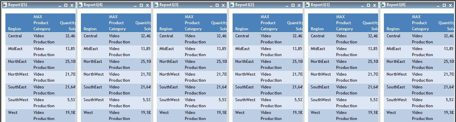
Task: Maximize the Report1[0] window
Action: click(x=444, y=5)
